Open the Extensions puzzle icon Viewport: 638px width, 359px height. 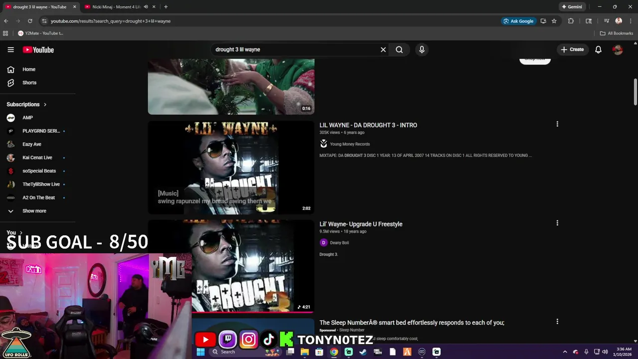pos(571,21)
